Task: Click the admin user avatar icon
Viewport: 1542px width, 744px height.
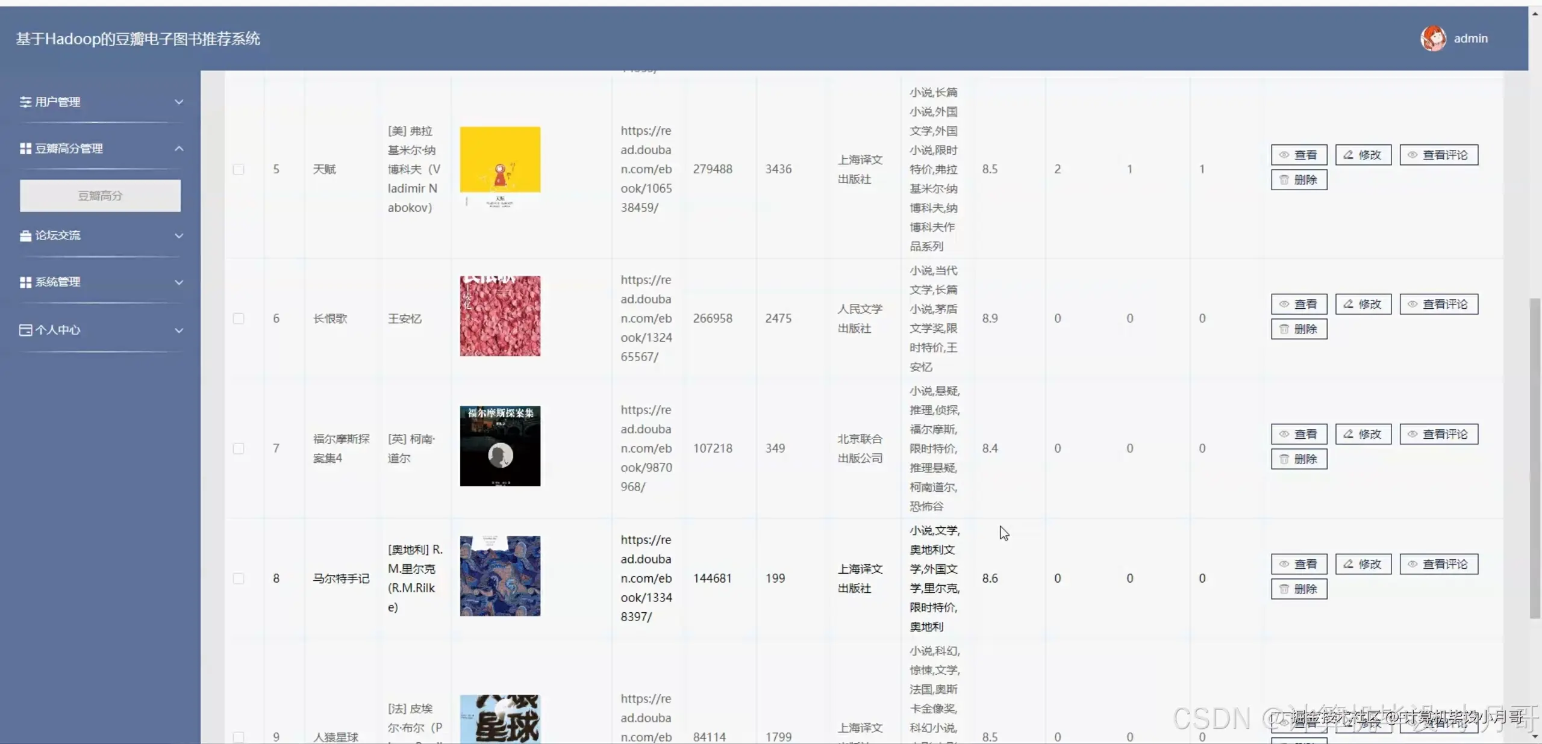Action: click(1432, 39)
